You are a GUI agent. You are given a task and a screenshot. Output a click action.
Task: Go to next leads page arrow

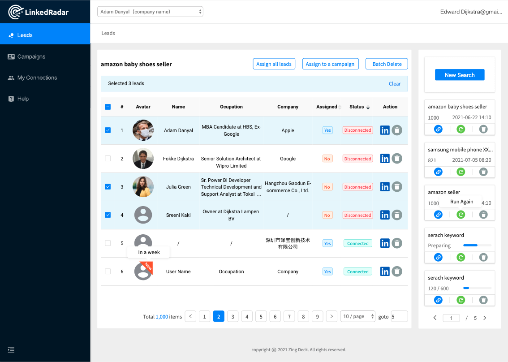[x=331, y=316]
